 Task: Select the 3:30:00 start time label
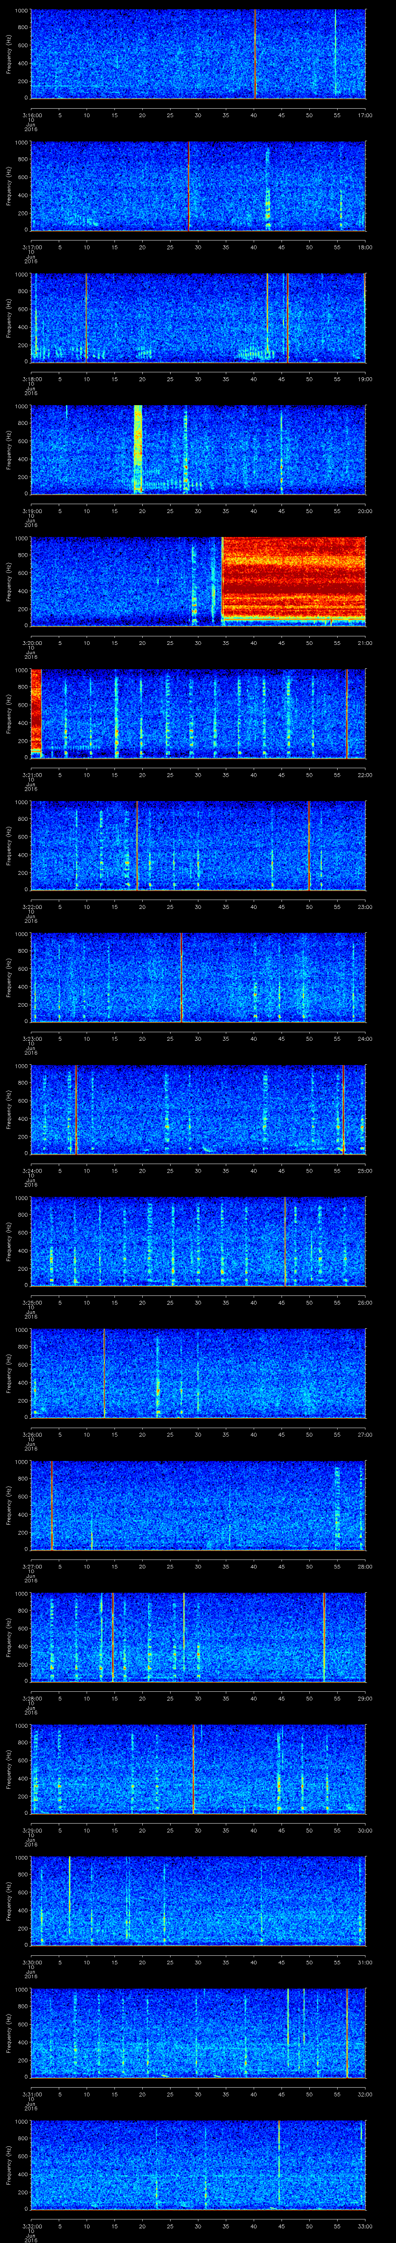click(31, 1963)
